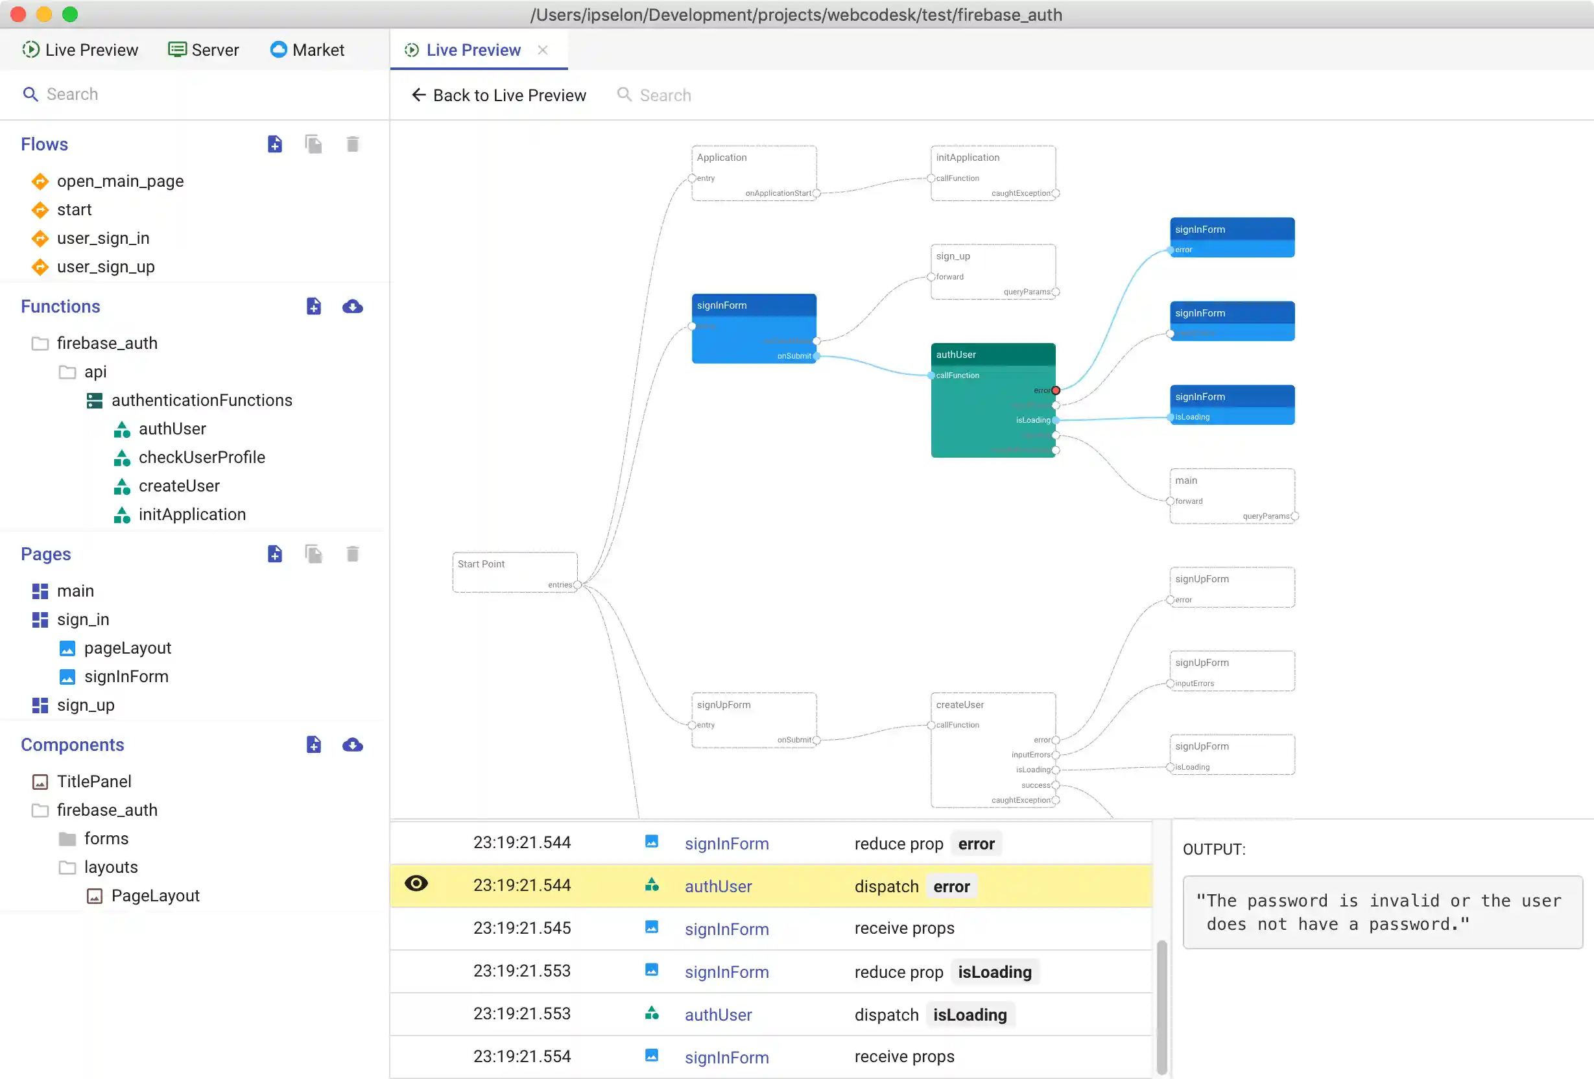Create a new page in Pages section
Image resolution: width=1594 pixels, height=1079 pixels.
coord(274,554)
